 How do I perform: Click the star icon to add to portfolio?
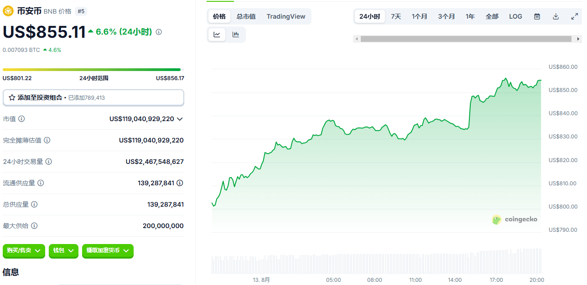click(12, 97)
